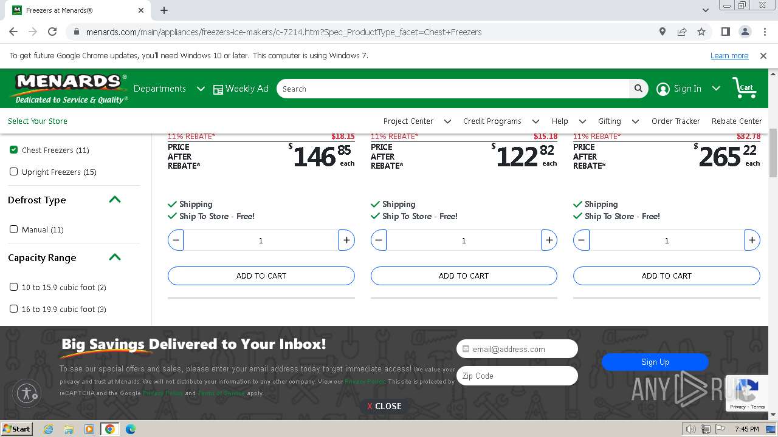Click the quantity field of $146.85 freezer
The height and width of the screenshot is (437, 778).
click(261, 240)
